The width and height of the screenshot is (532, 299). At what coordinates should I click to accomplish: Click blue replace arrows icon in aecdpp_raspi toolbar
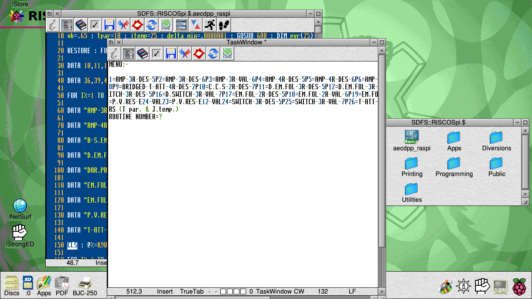152,25
